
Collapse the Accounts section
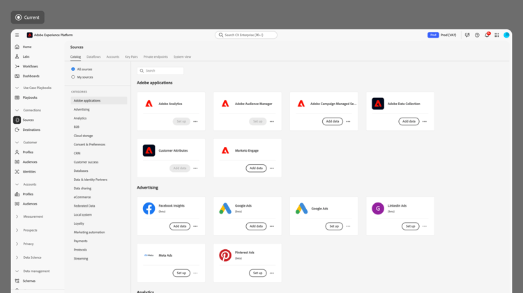coord(17,184)
